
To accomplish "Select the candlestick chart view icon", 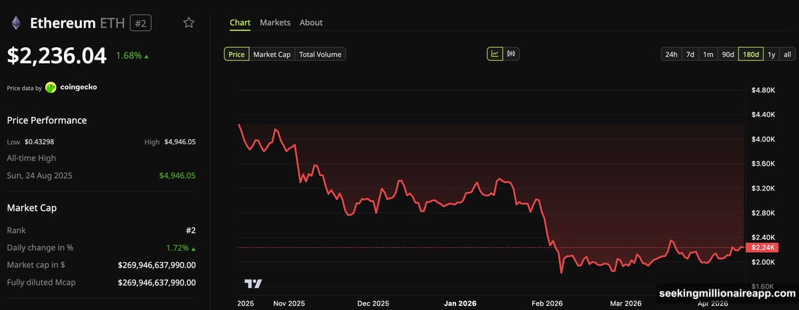I will (511, 54).
